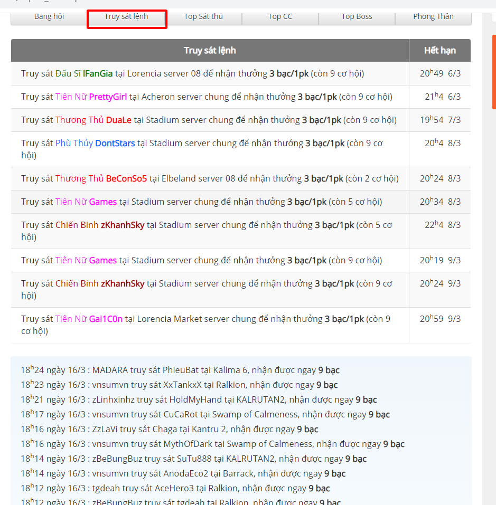Viewport: 496px width, 505px height.
Task: Click the Gai1C0n character name
Action: click(x=106, y=319)
